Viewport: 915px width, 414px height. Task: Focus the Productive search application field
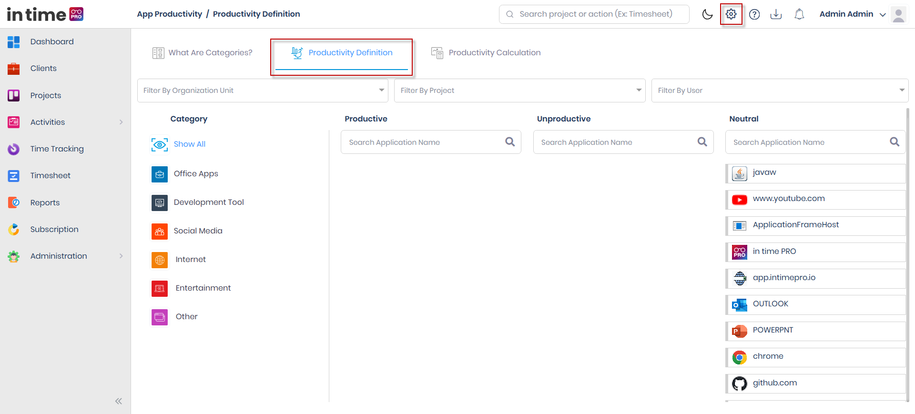(431, 142)
